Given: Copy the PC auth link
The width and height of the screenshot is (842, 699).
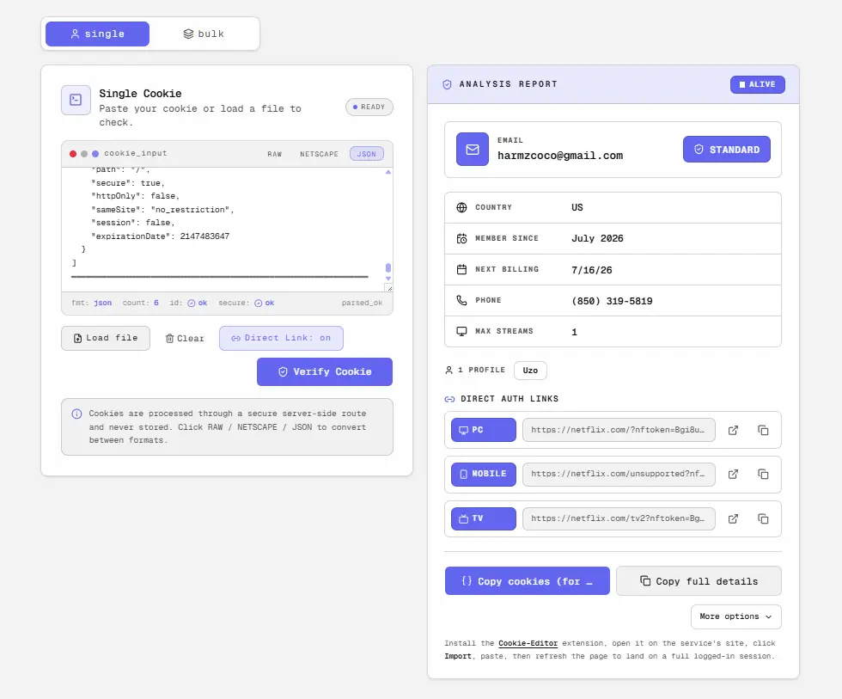Looking at the screenshot, I should 763,430.
